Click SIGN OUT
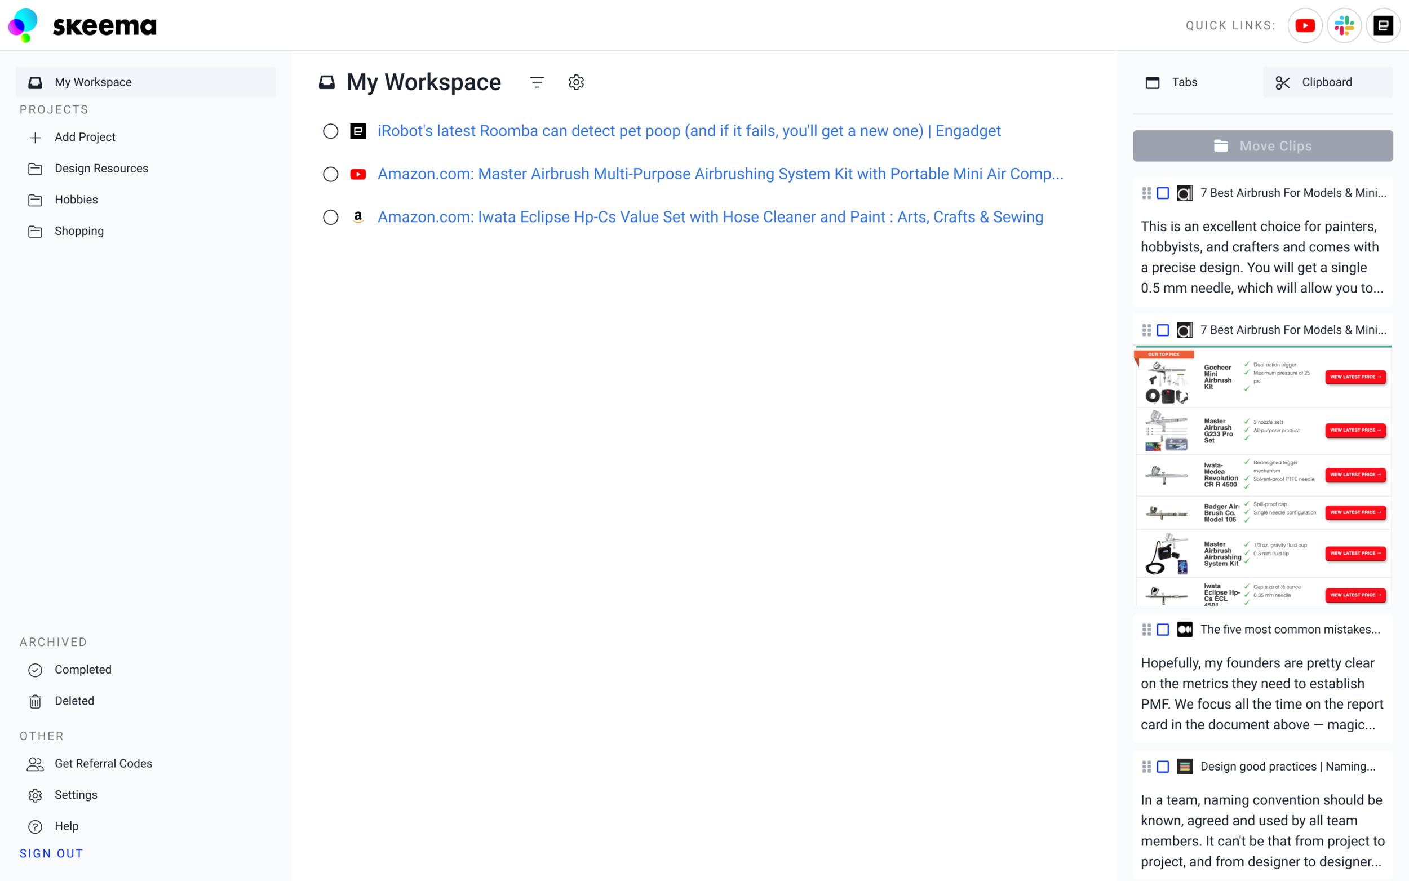Screen dimensions: 1409x881 click(51, 853)
